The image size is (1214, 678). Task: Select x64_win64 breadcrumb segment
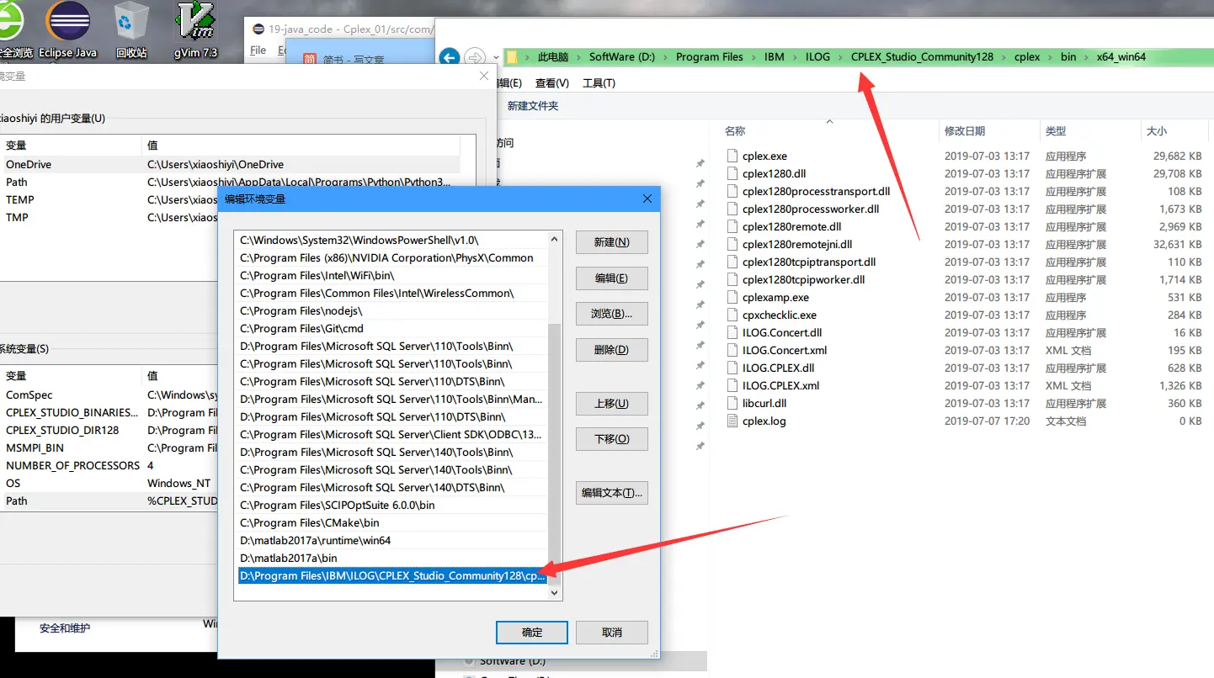coord(1121,57)
